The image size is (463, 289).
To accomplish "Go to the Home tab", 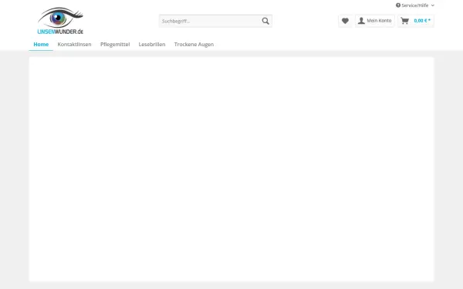I will tap(41, 44).
